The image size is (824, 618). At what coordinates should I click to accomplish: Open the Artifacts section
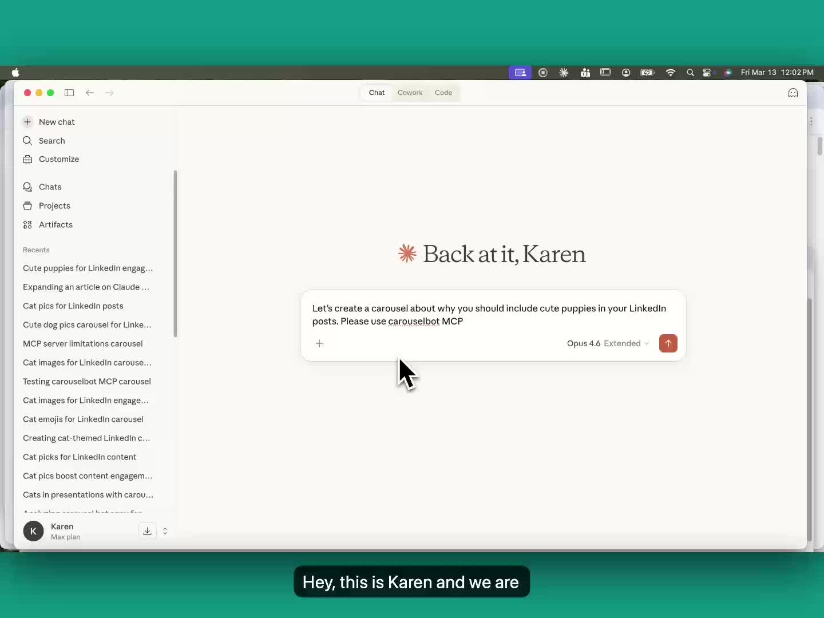point(56,225)
